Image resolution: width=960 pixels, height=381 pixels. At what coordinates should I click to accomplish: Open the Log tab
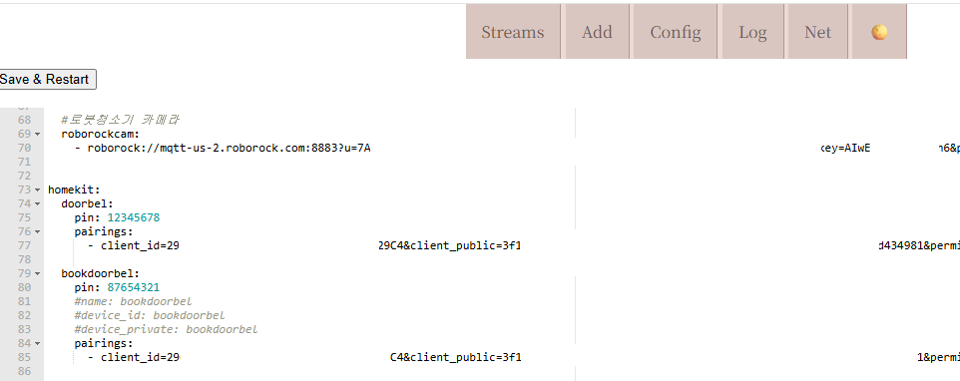[752, 32]
